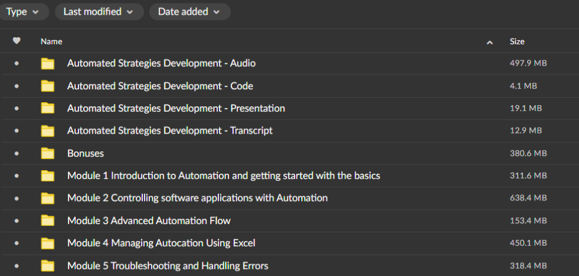
Task: Click folder icon for Module 2 Controlling software
Action: [48, 199]
